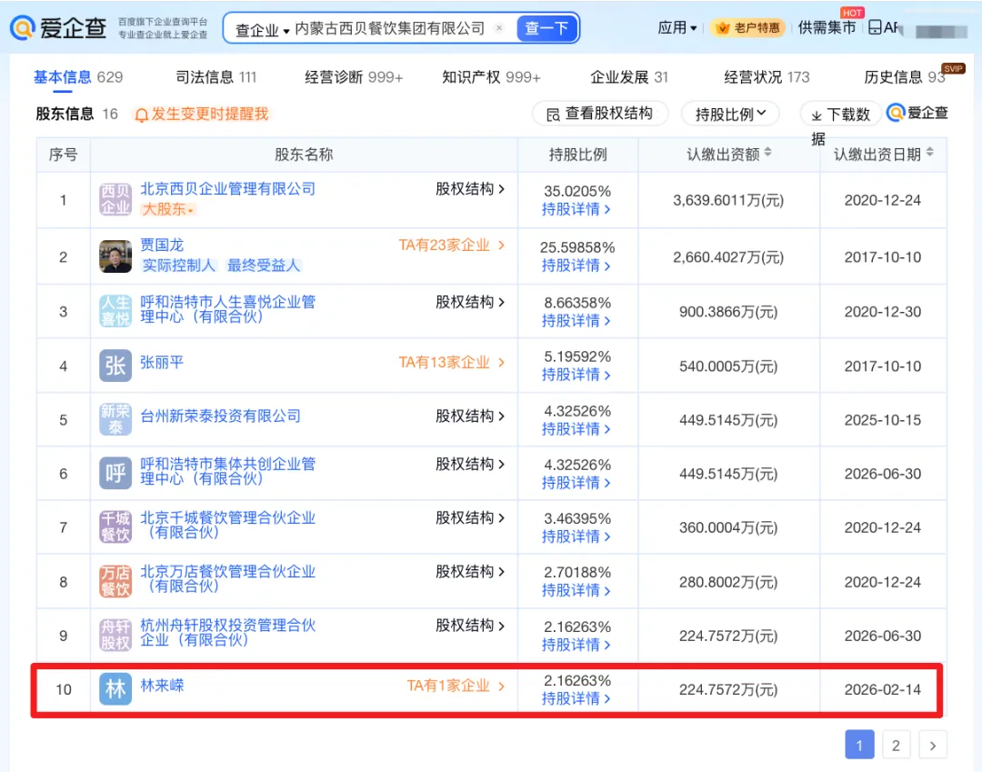The image size is (982, 772).
Task: Select the 经营状况 tab
Action: point(767,77)
